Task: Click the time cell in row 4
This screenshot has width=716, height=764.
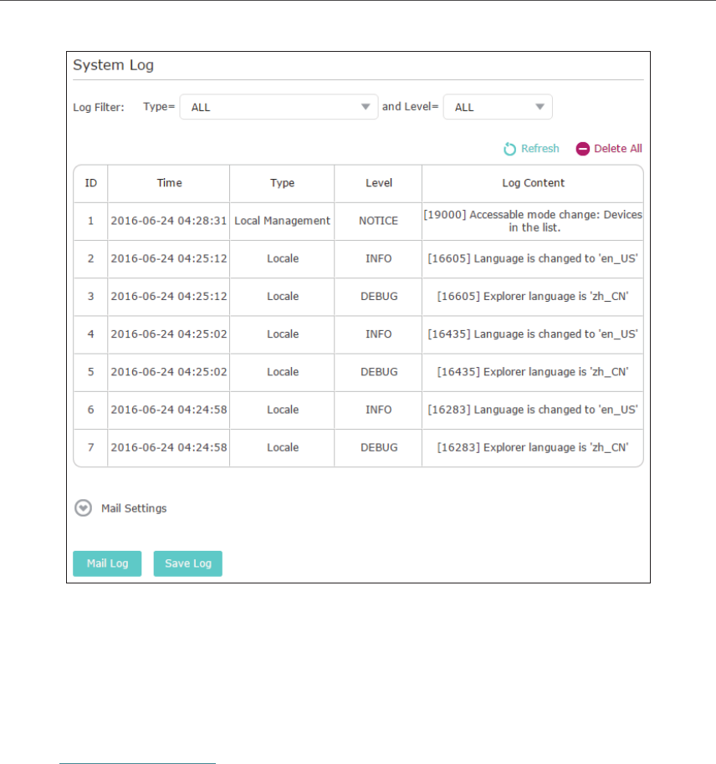Action: point(169,334)
